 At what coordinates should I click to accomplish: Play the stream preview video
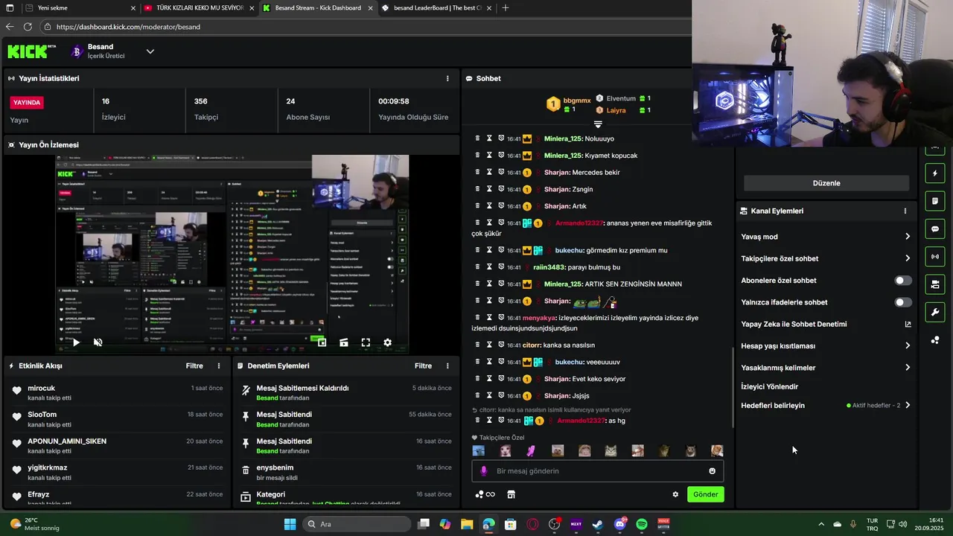pos(76,342)
